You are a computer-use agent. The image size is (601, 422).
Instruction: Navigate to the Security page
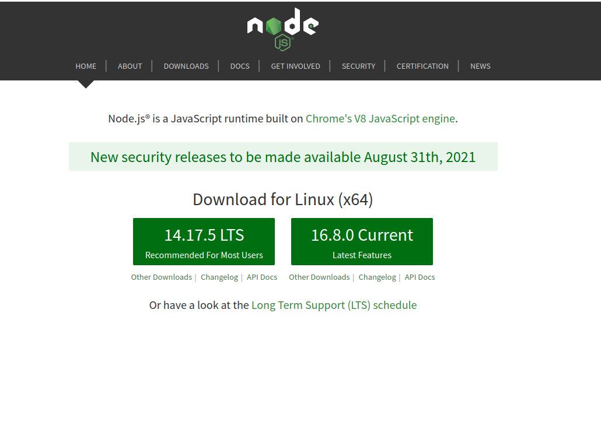coord(358,66)
